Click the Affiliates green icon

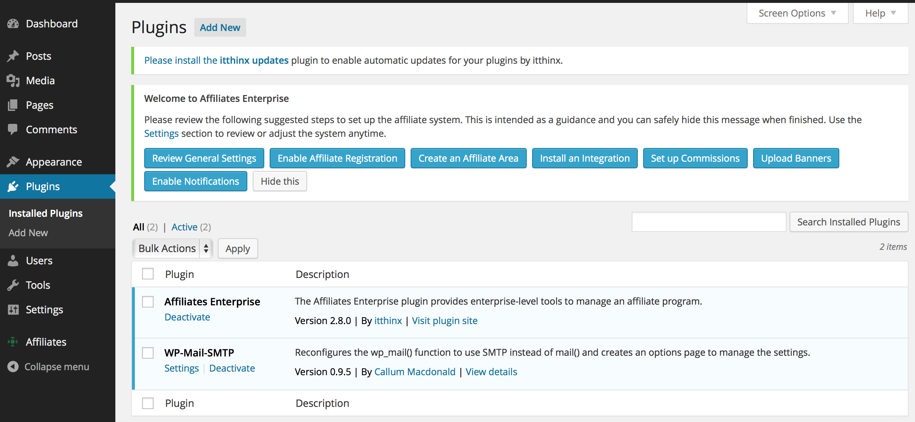pos(13,342)
